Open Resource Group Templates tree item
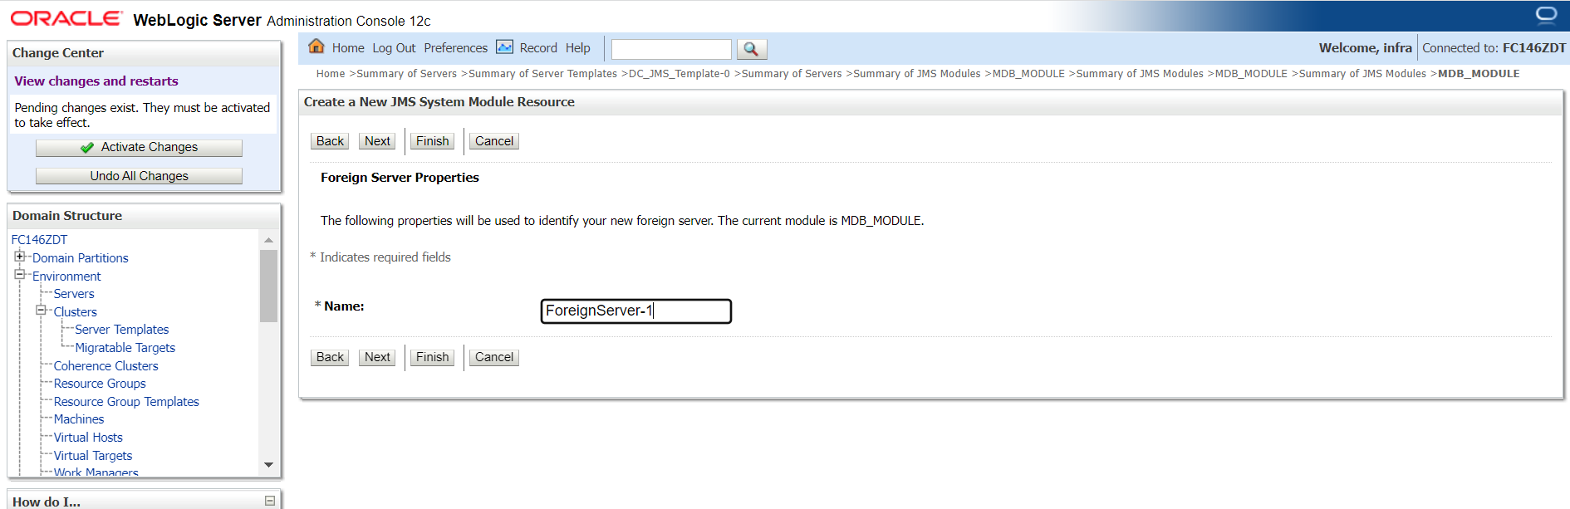Screen dimensions: 1570x509 (x=126, y=402)
